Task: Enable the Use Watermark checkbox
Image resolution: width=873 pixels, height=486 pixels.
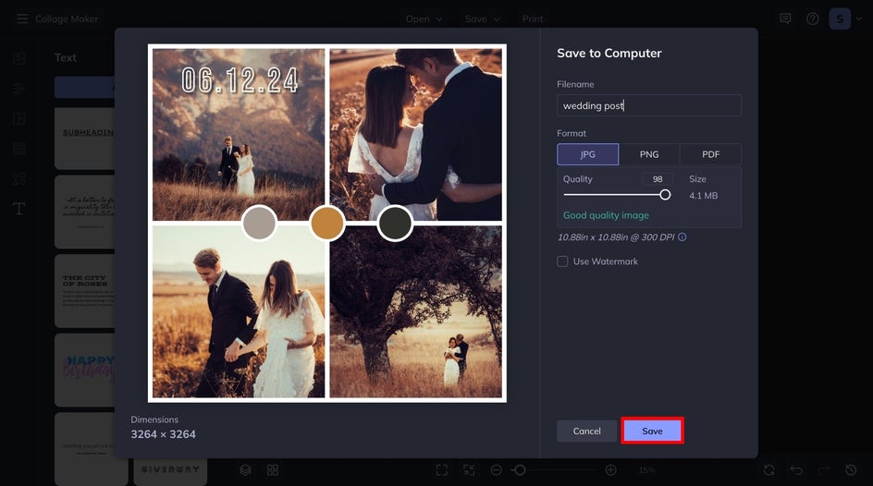Action: [x=562, y=261]
